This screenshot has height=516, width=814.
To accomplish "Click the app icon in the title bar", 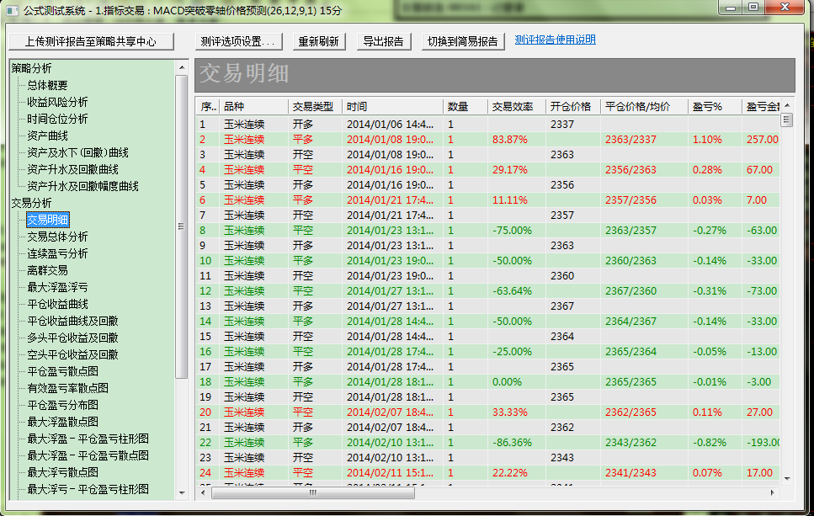I will pyautogui.click(x=11, y=9).
